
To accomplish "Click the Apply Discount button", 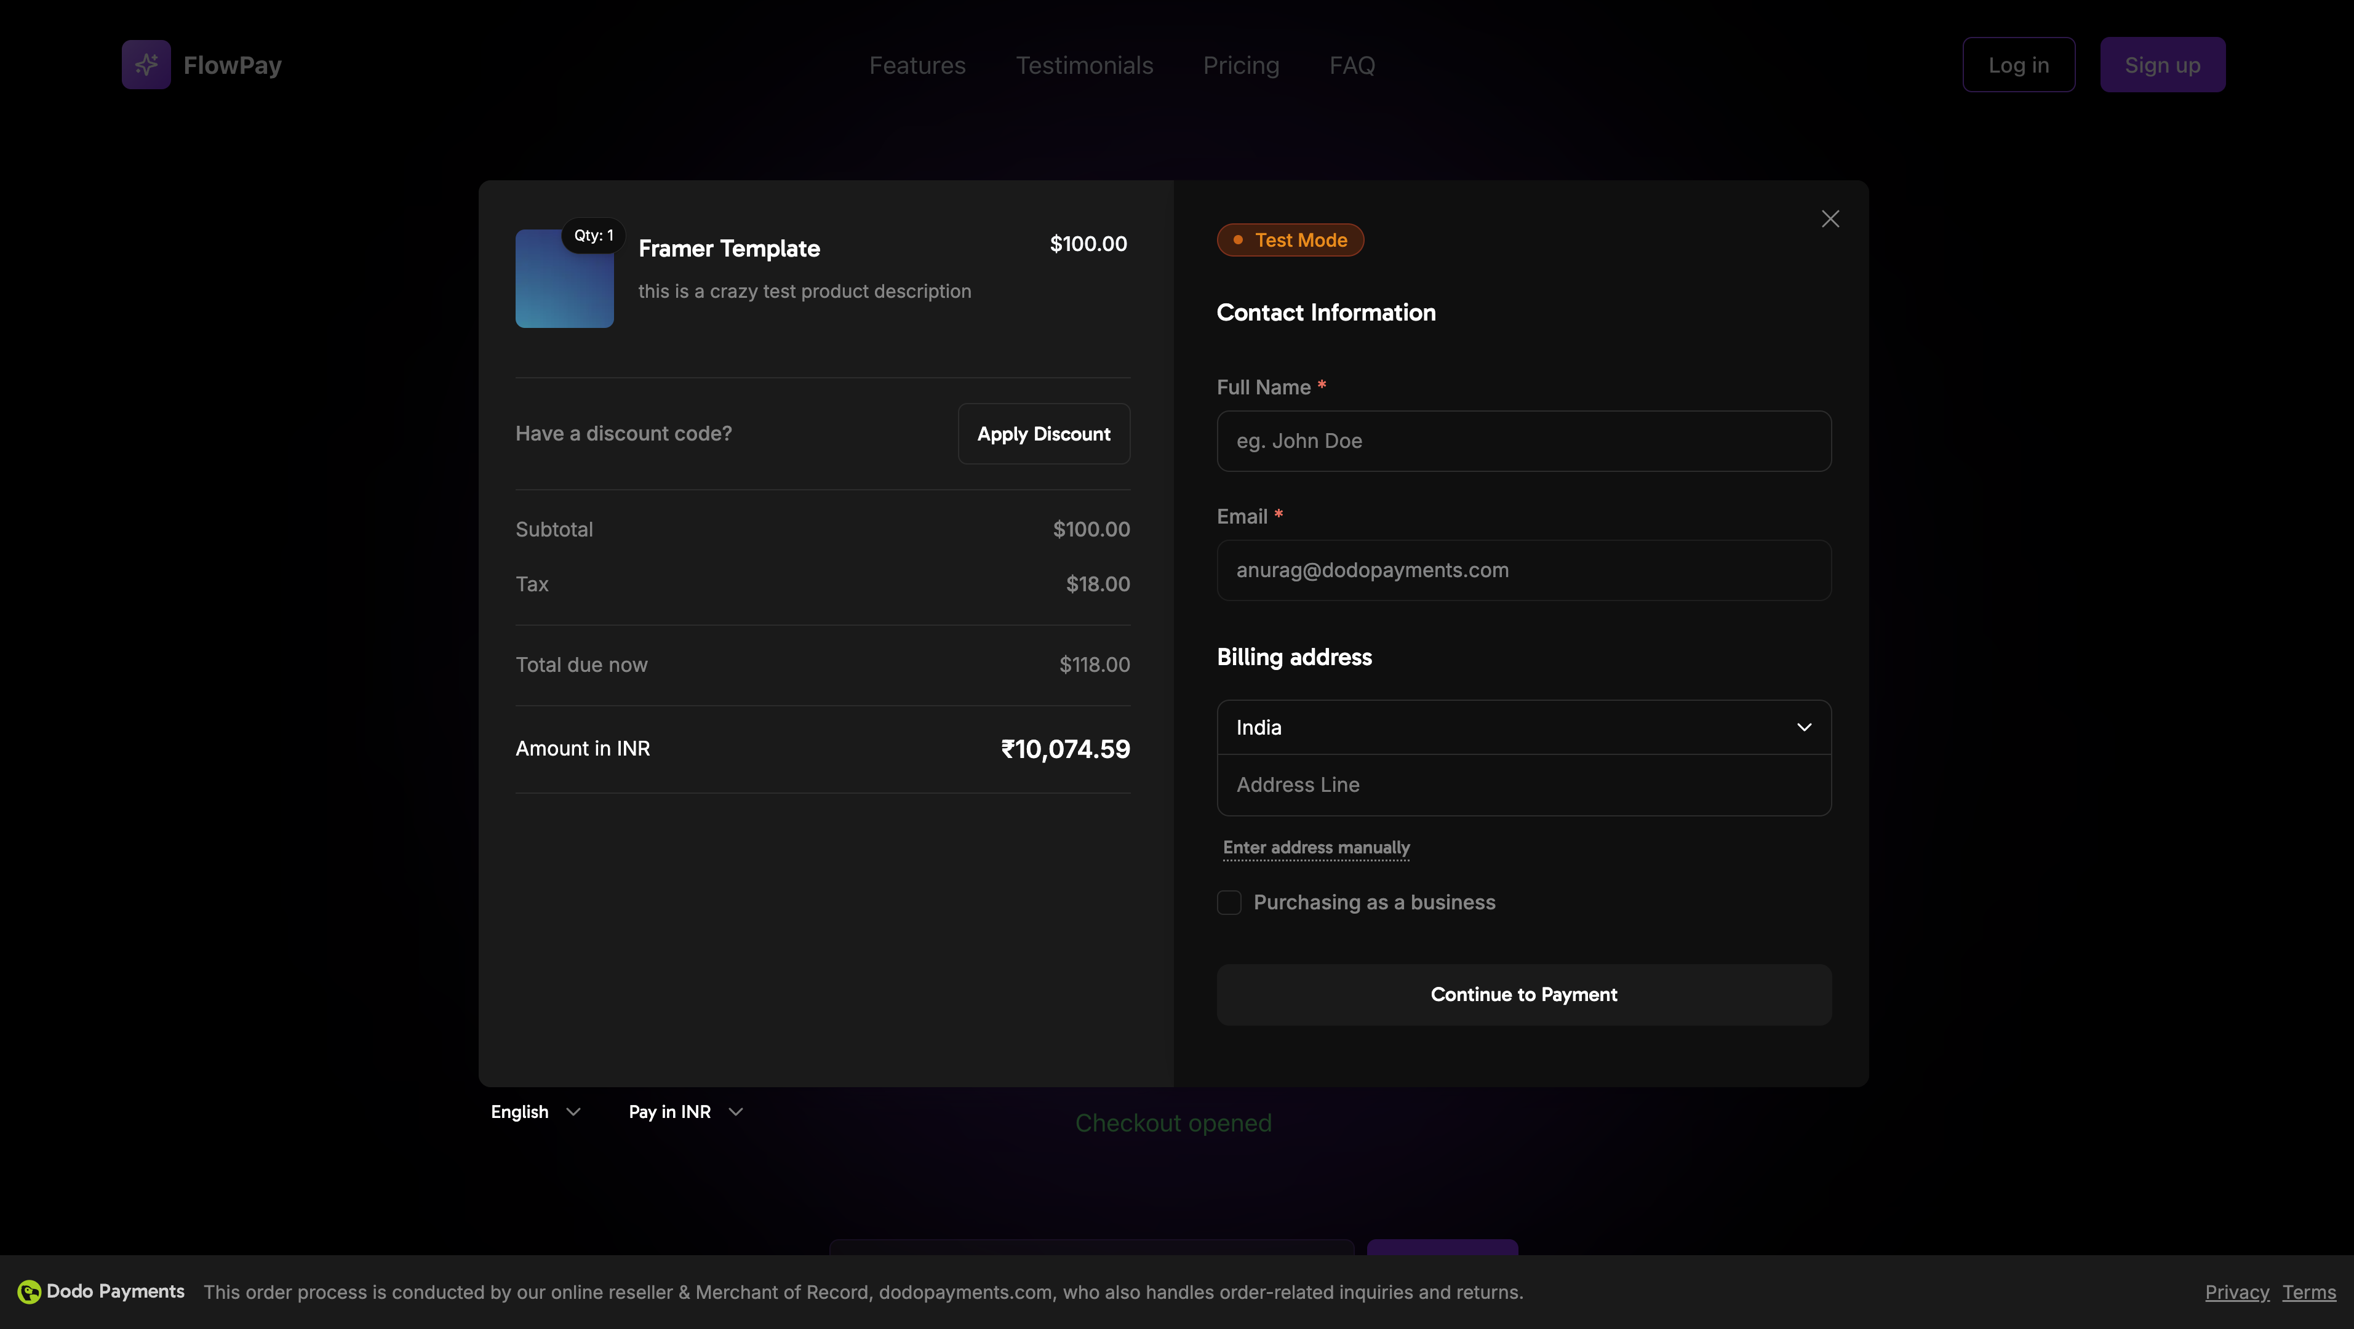I will [1043, 433].
